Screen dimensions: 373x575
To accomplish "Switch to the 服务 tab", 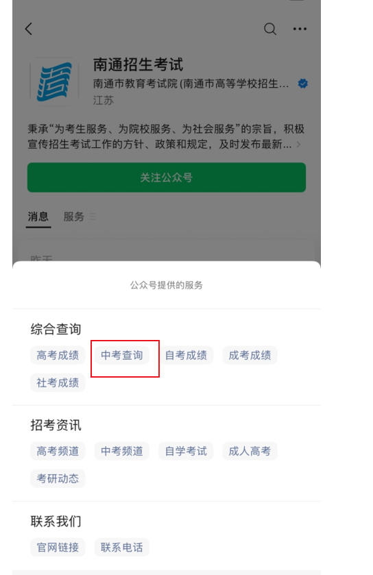I will [x=74, y=217].
